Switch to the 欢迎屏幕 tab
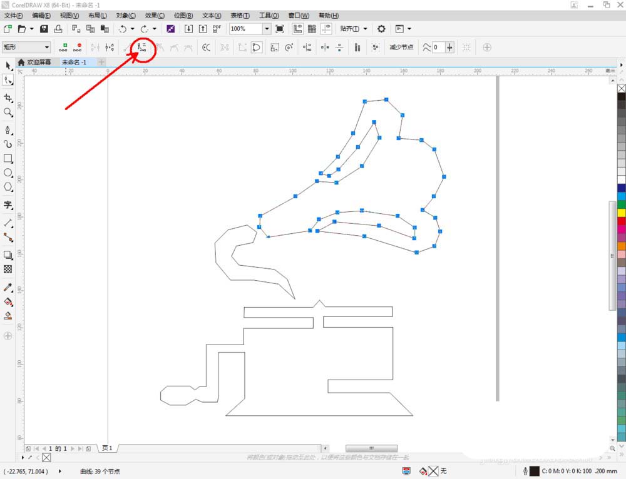This screenshot has height=479, width=626. coord(35,62)
